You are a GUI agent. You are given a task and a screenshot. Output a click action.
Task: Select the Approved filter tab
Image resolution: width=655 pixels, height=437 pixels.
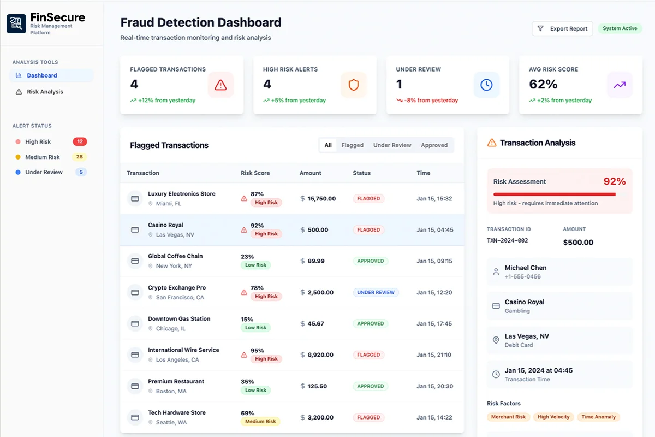click(x=434, y=145)
